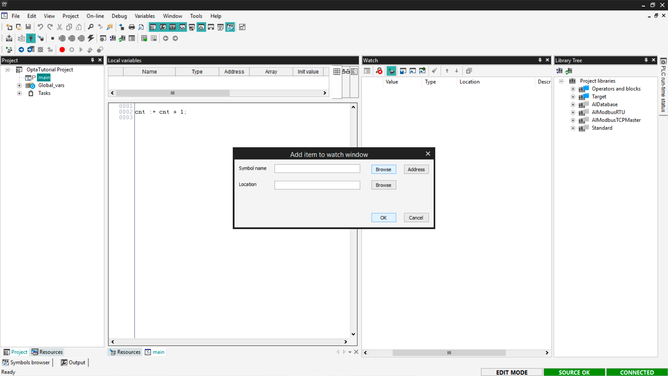The width and height of the screenshot is (668, 376).
Task: Toggle the pin on Project panel
Action: tap(93, 60)
